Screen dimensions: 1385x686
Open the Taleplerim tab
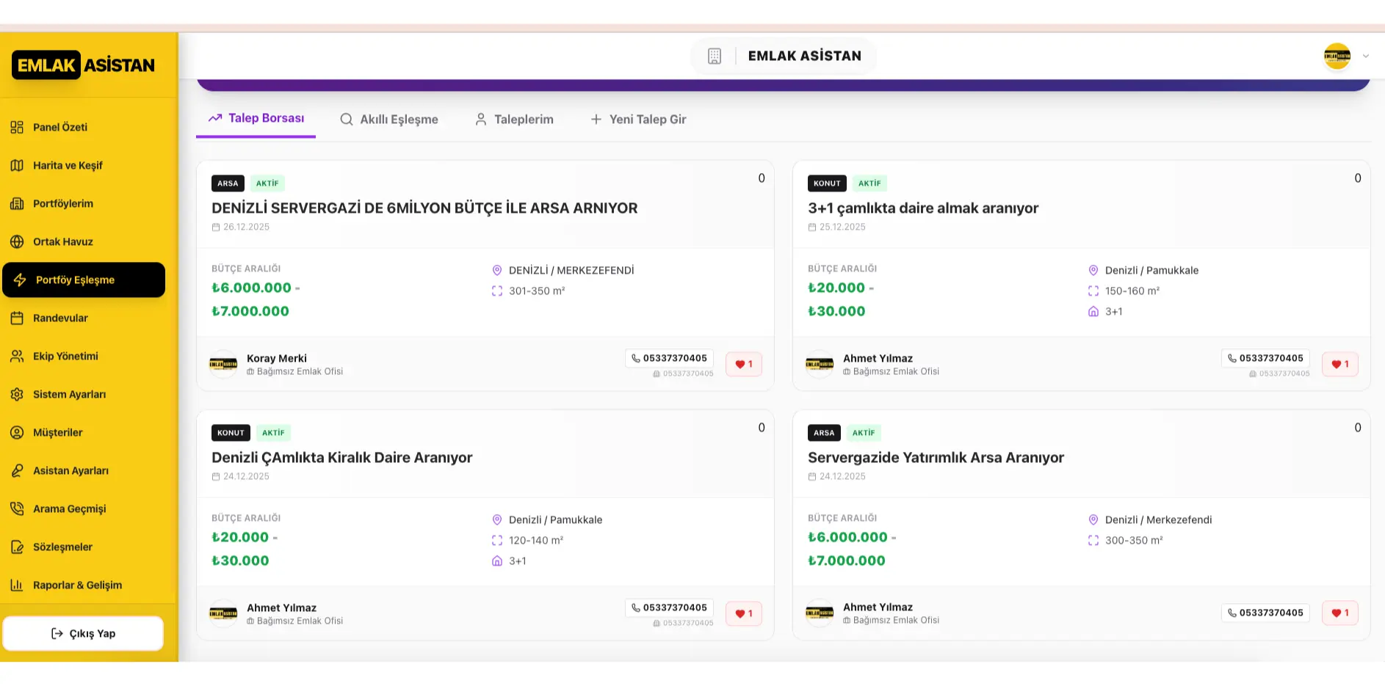click(x=514, y=119)
